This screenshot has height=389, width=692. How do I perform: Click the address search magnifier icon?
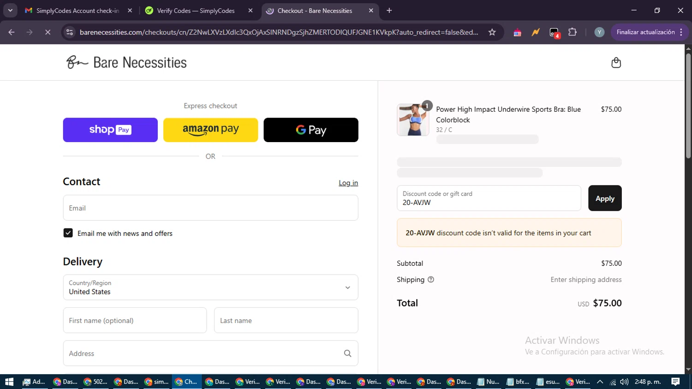click(347, 353)
